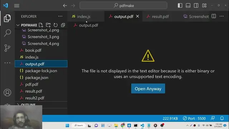Open the feedback icon in status bar

[213, 118]
